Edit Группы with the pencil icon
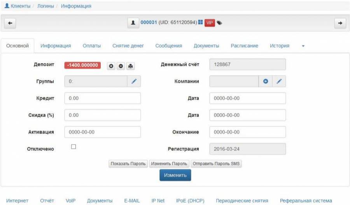This screenshot has width=350, height=205. click(x=134, y=81)
